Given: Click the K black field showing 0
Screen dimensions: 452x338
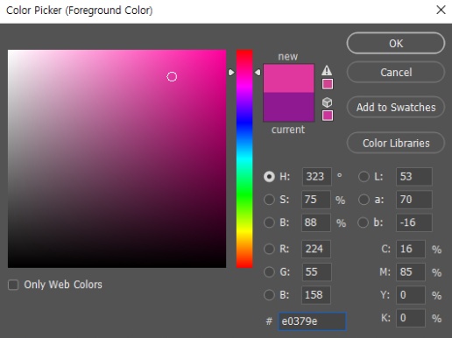Looking at the screenshot, I should pos(411,318).
